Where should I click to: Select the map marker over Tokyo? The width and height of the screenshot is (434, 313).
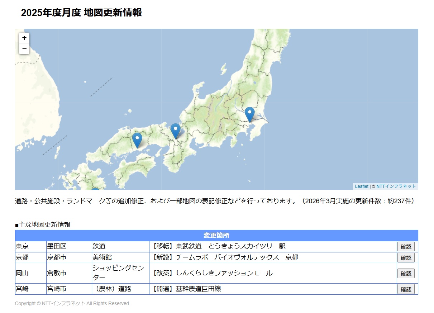(249, 114)
